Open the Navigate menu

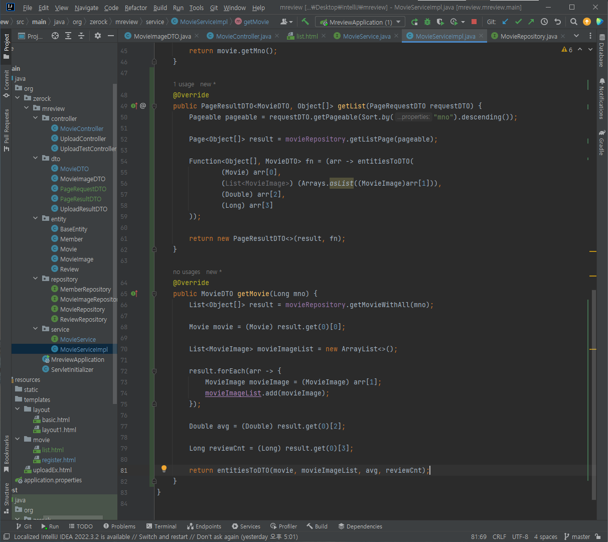tap(86, 8)
